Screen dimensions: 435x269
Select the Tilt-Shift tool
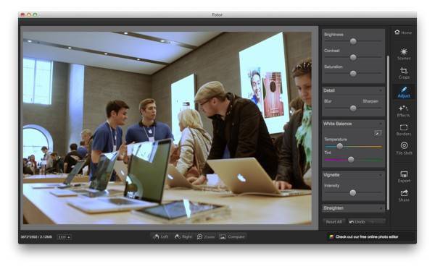pos(404,148)
